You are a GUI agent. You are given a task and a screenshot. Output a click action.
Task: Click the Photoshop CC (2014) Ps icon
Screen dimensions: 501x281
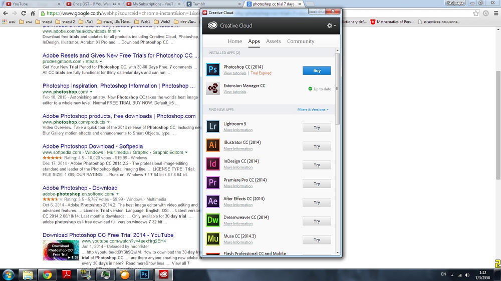tap(213, 69)
